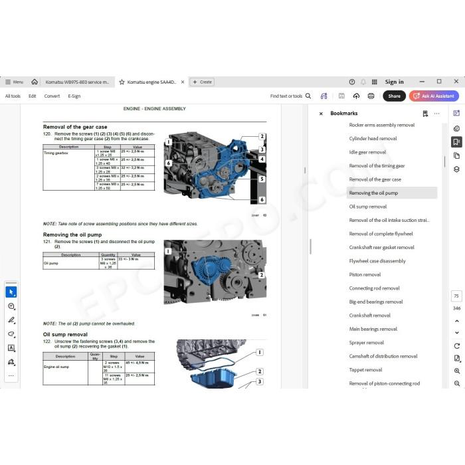
Task: Select Removing the oil pump bookmark
Action: point(391,193)
